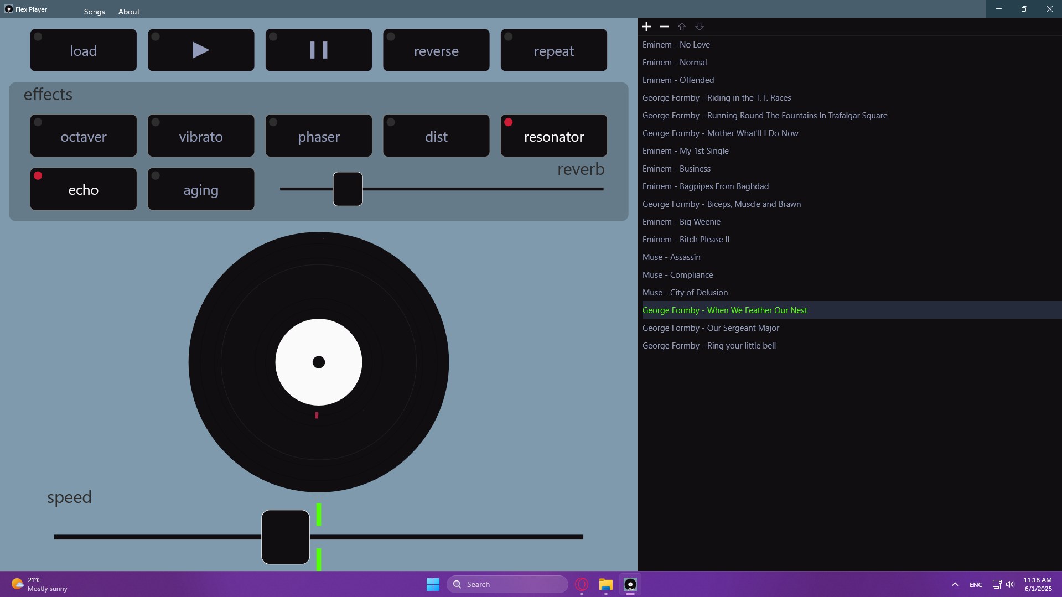Click the speaker icon in the system tray
1062x597 pixels.
[1009, 584]
